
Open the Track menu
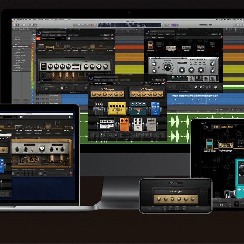click(35, 20)
